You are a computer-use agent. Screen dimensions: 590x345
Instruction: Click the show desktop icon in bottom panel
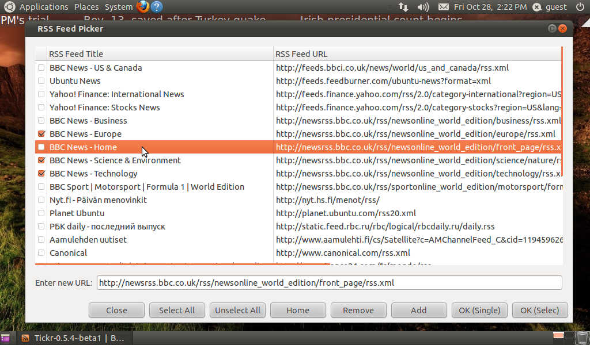[5, 338]
